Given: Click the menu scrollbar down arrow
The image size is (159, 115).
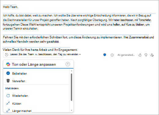Looking at the screenshot, I should pyautogui.click(x=72, y=110).
